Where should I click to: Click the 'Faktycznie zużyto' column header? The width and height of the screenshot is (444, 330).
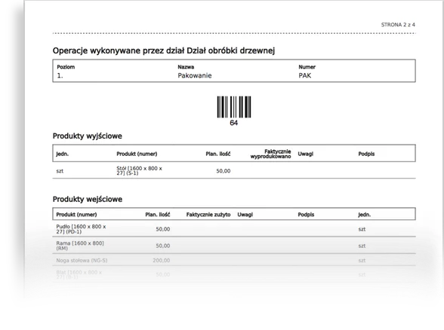[x=208, y=215]
